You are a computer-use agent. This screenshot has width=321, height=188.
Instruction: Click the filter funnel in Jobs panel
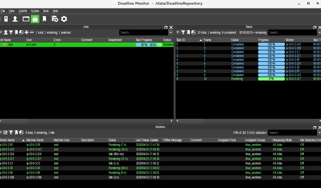(x=11, y=32)
